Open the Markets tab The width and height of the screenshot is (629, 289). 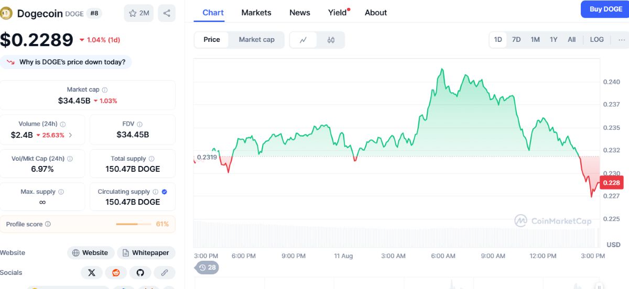(x=256, y=13)
